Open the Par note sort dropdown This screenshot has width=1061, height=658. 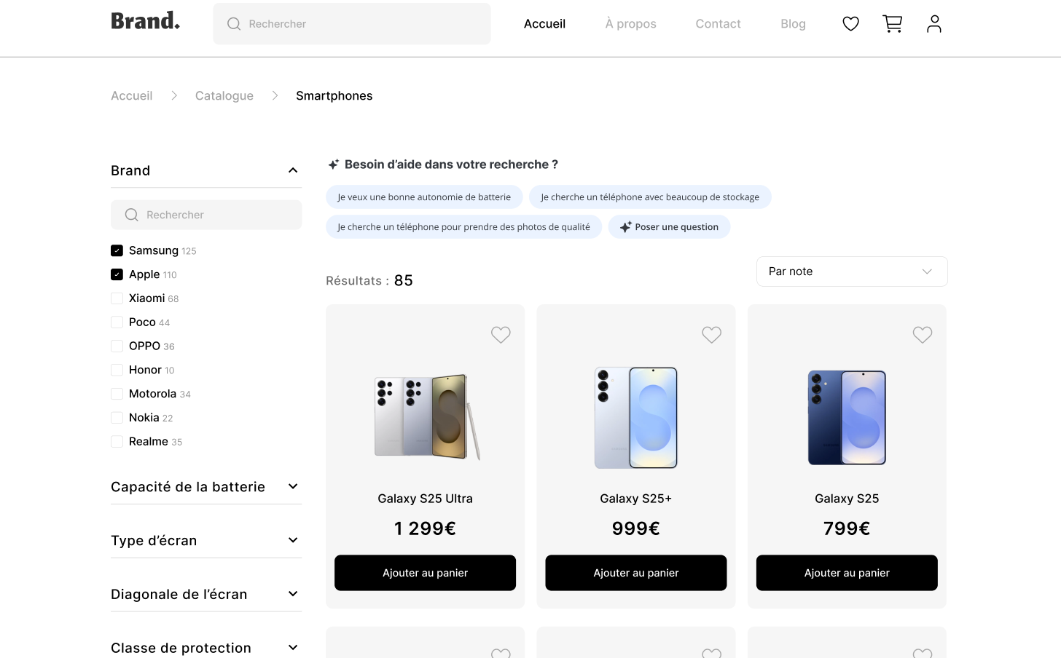tap(851, 271)
